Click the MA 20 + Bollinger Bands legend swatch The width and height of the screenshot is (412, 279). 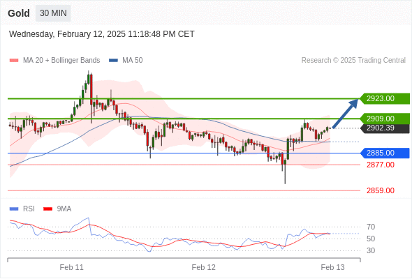[14, 61]
